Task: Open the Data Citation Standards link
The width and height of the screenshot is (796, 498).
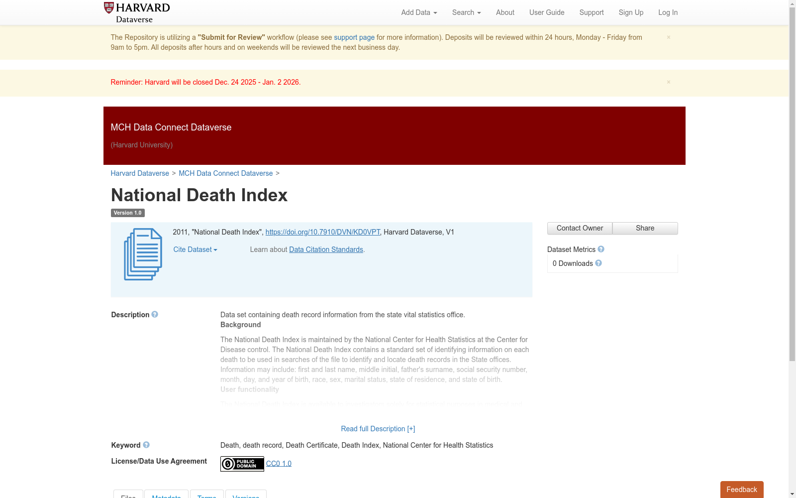Action: click(326, 249)
